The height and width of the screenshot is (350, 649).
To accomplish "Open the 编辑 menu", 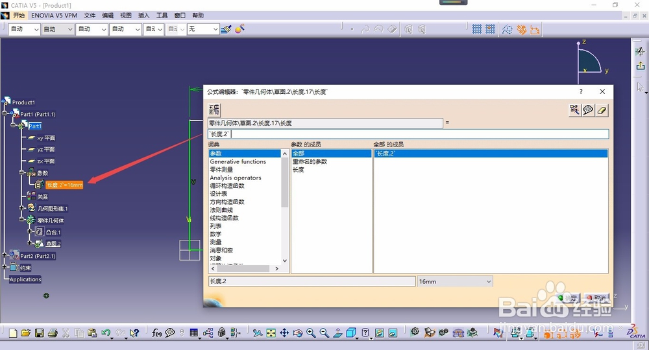I will pos(108,16).
